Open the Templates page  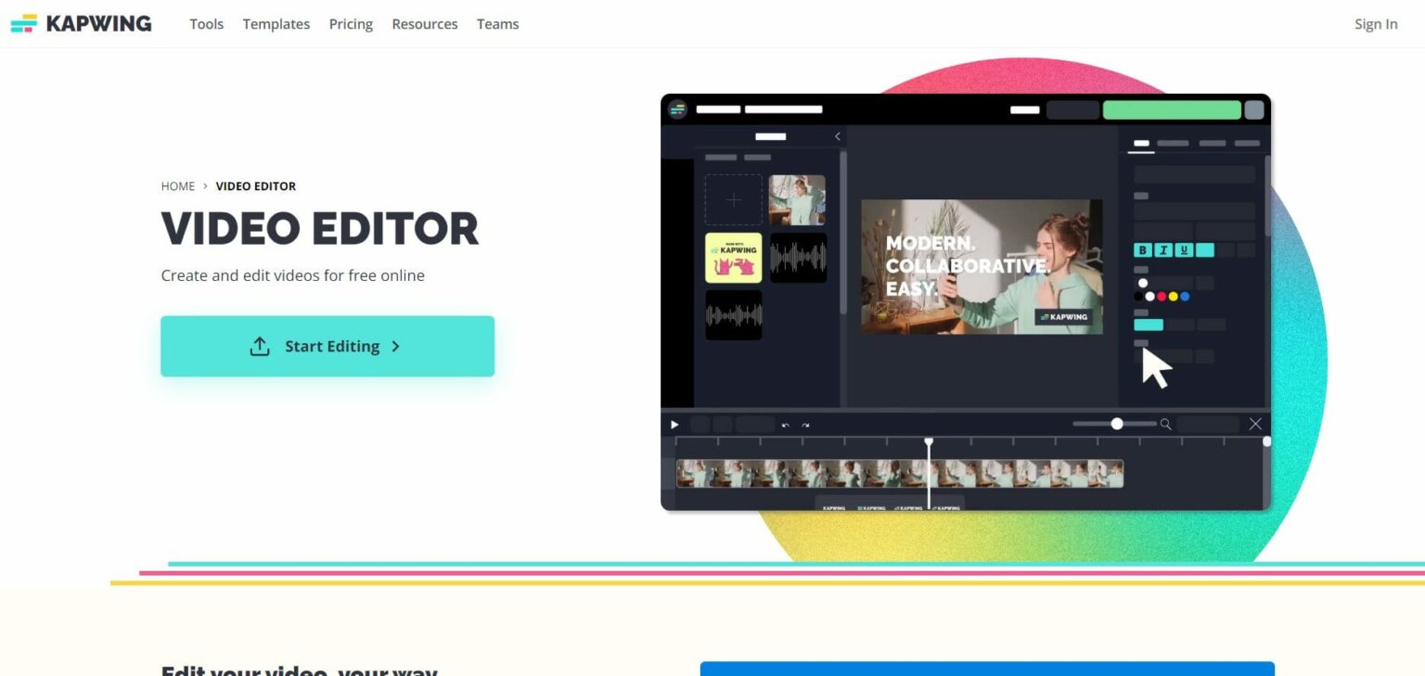pyautogui.click(x=276, y=24)
